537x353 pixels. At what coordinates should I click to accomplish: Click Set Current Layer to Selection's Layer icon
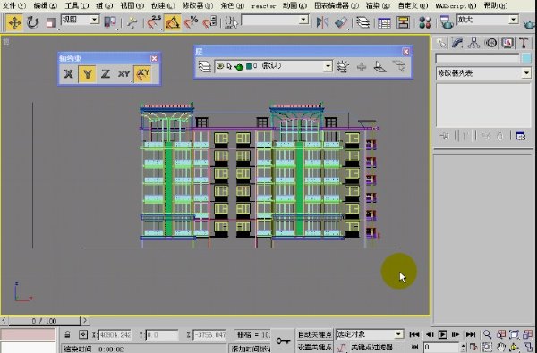[x=398, y=66]
